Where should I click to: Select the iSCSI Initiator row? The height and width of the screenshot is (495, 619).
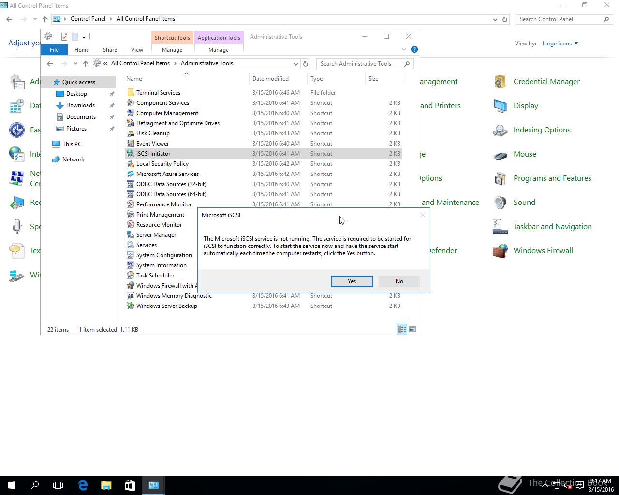(264, 154)
